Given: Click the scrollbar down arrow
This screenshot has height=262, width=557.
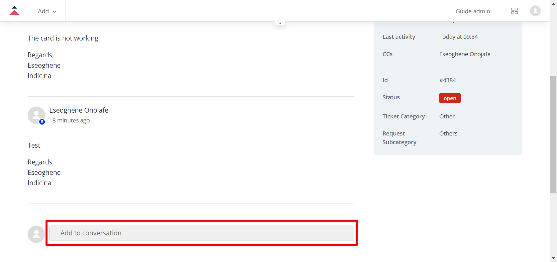Looking at the screenshot, I should (x=553, y=258).
